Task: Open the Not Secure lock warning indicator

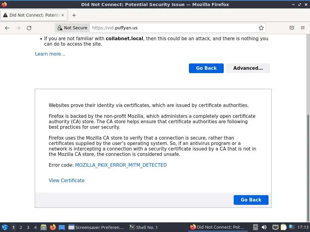Action: coord(73,28)
